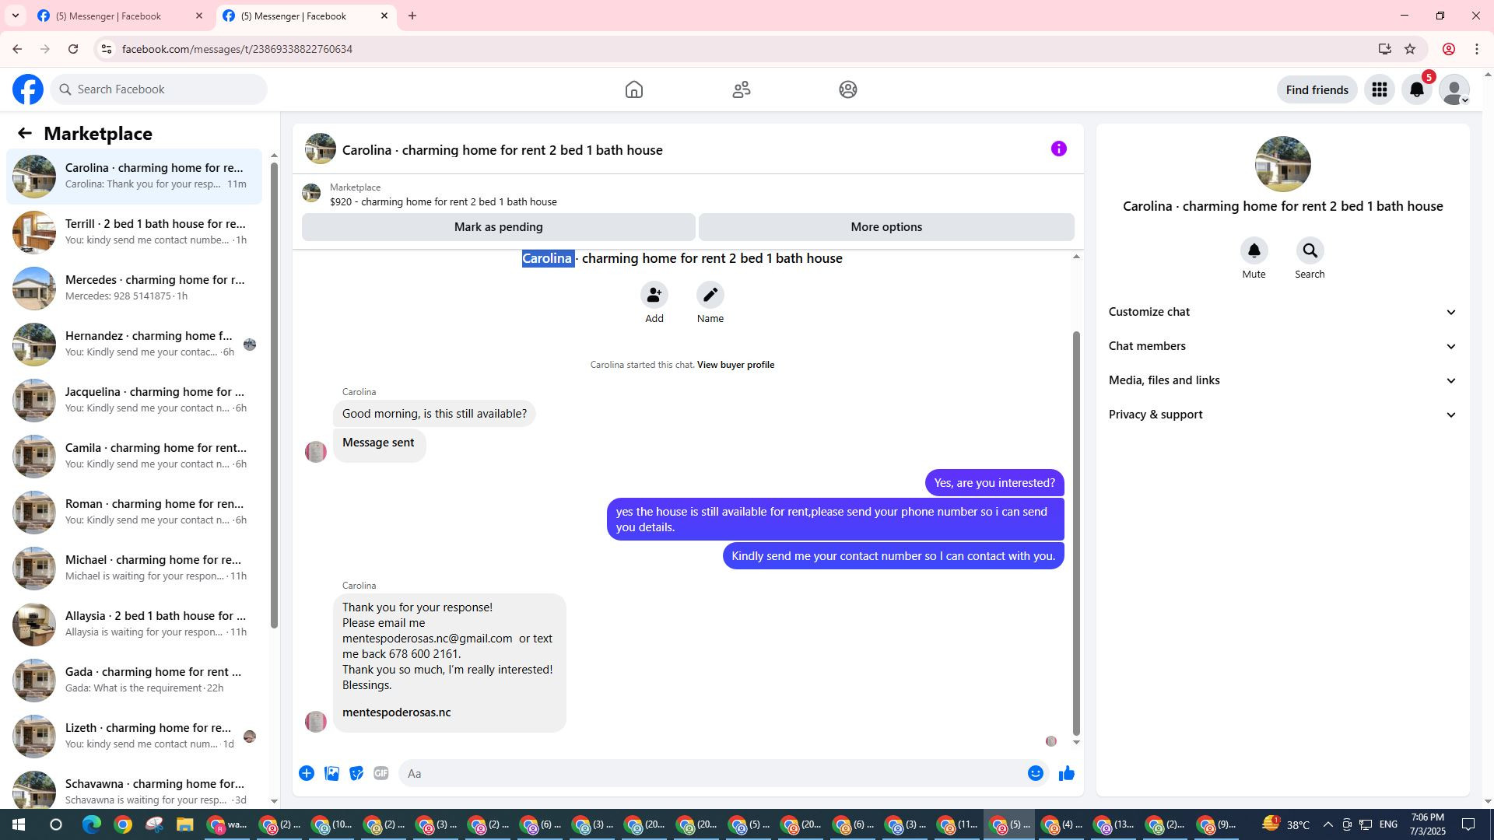Expand Media, files and links
The width and height of the screenshot is (1494, 840).
(1282, 380)
